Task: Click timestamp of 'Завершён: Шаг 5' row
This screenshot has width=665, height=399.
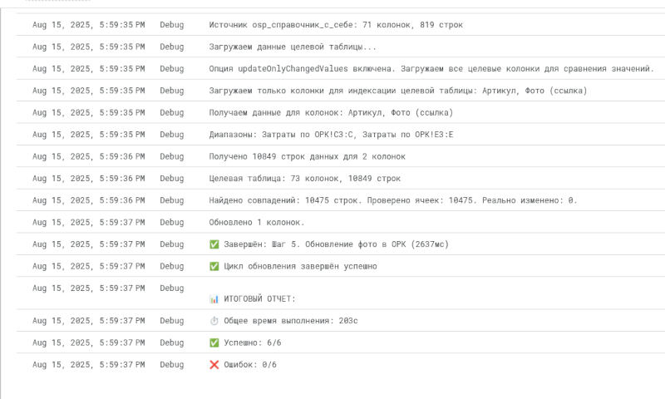Action: 89,244
